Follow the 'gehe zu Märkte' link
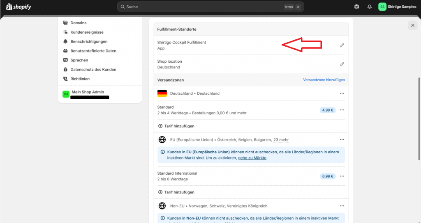Image resolution: width=421 pixels, height=223 pixels. click(252, 158)
